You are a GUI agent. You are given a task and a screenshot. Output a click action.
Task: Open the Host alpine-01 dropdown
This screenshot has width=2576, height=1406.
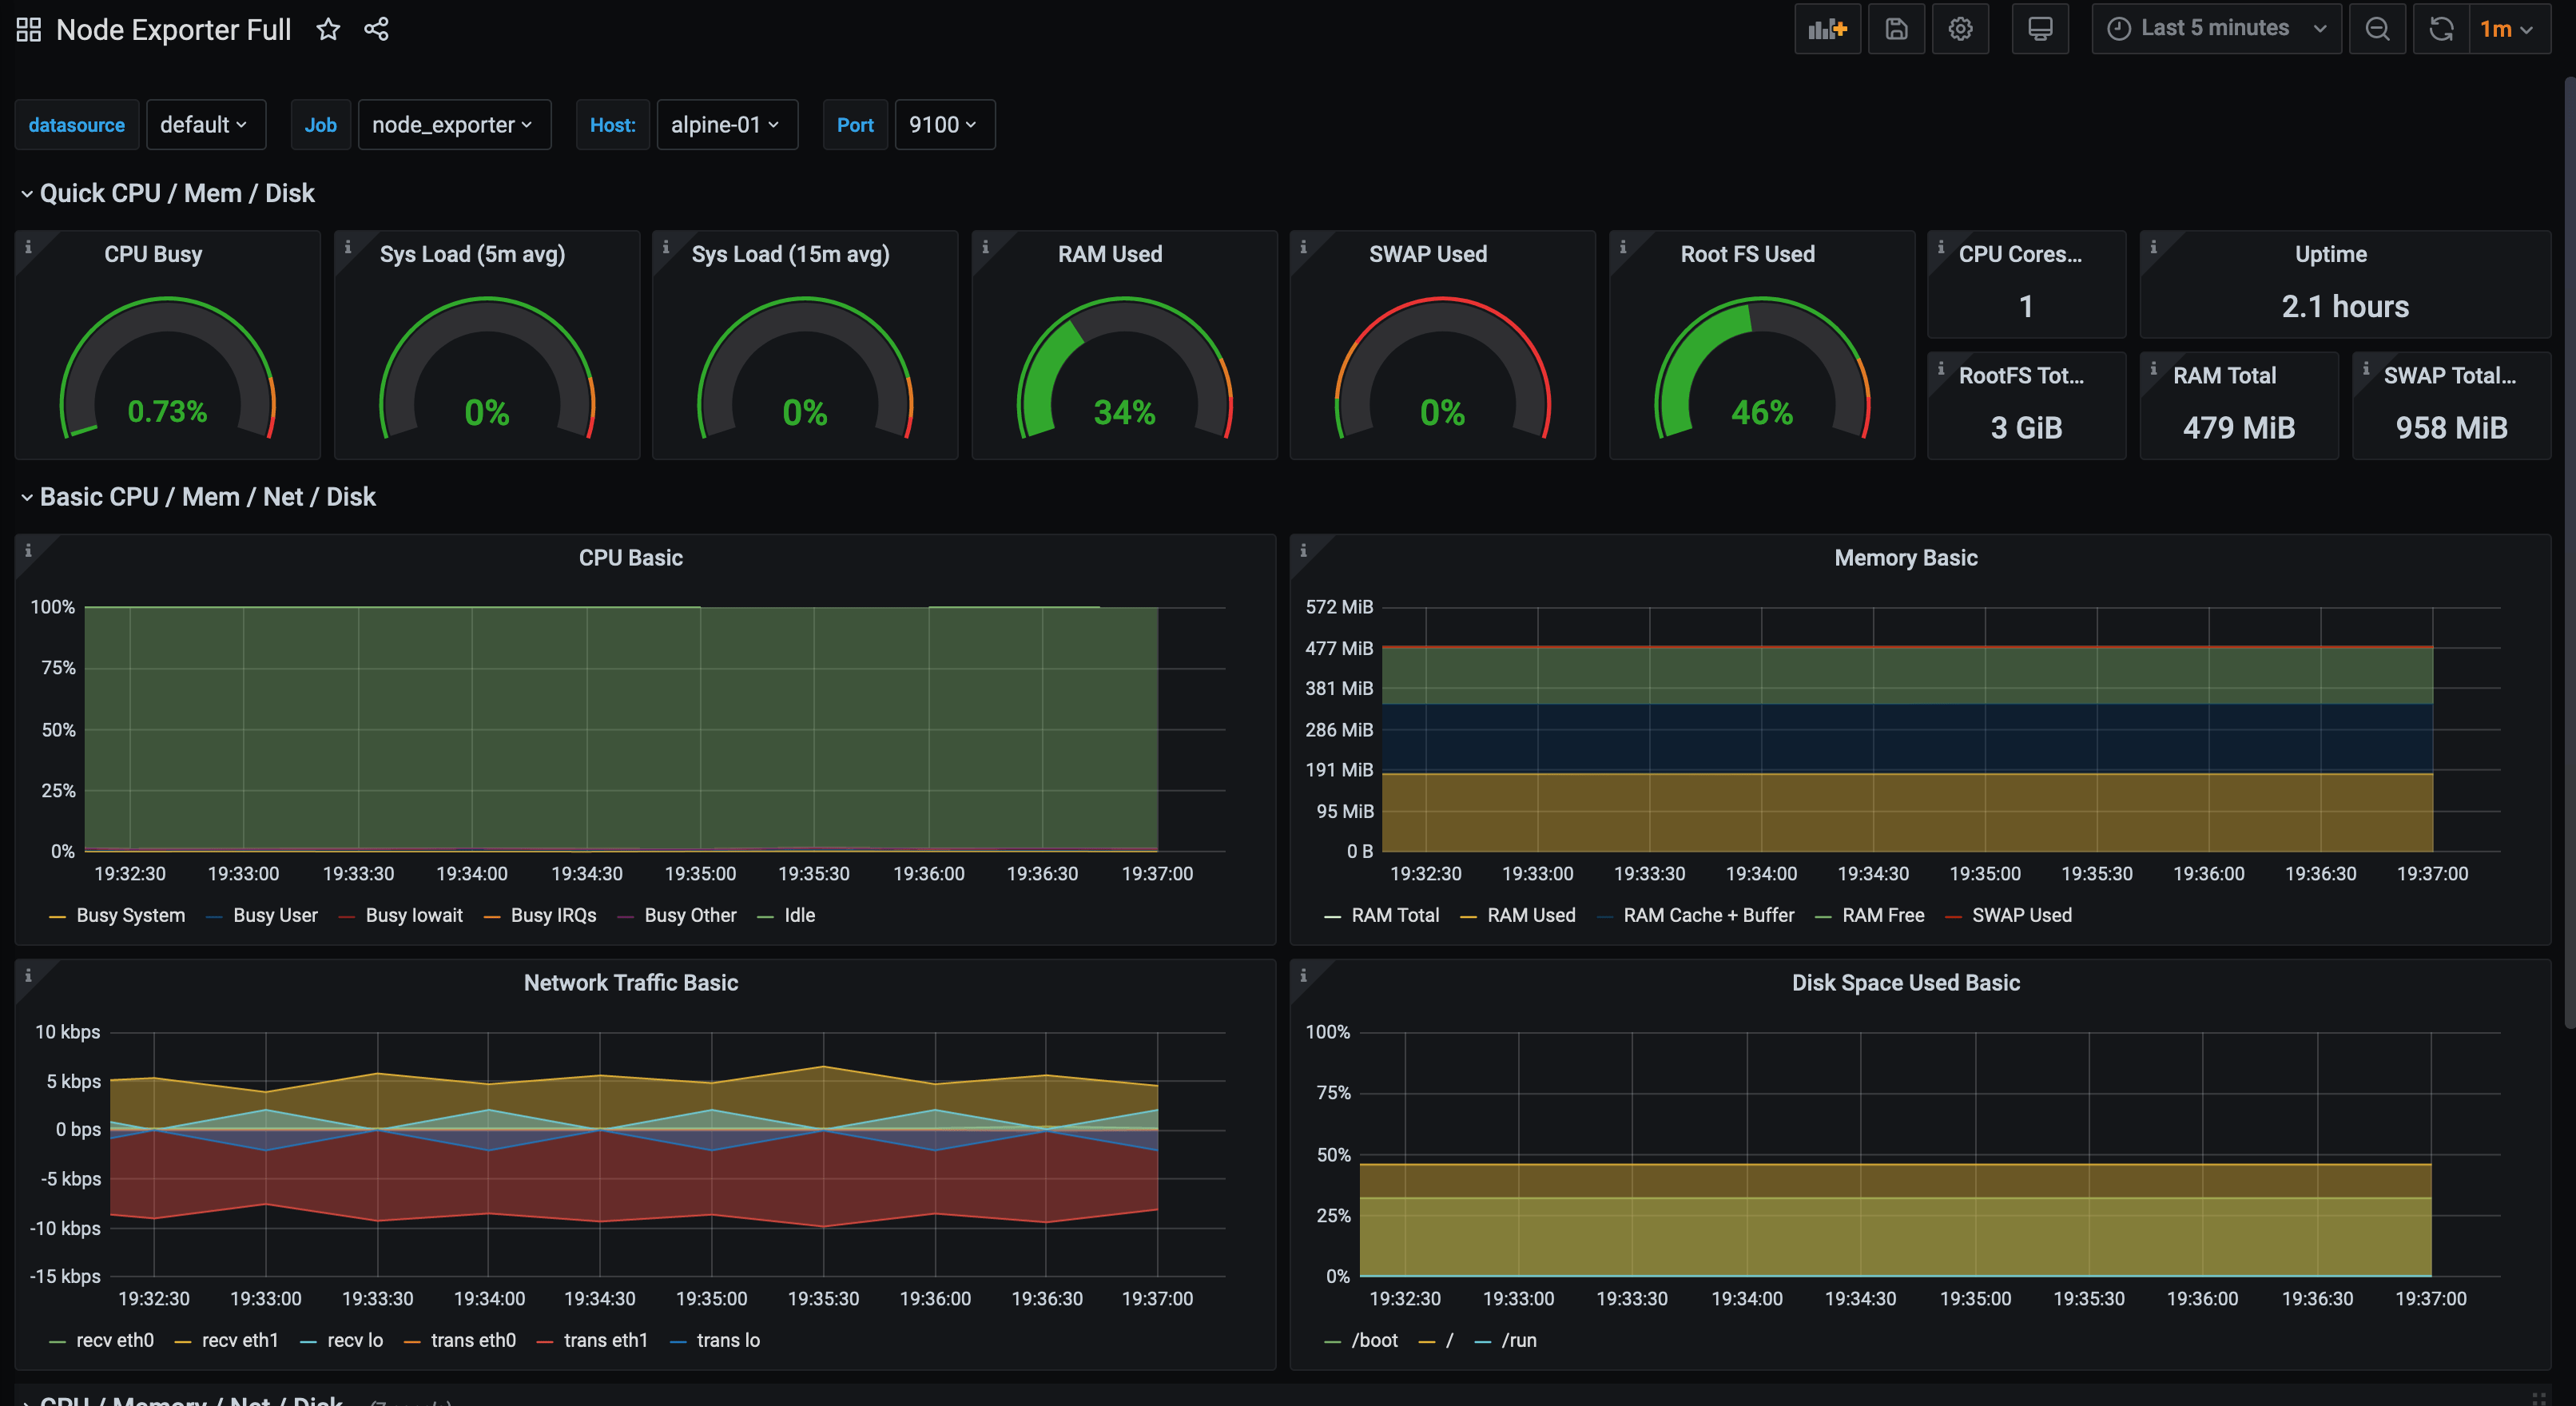click(727, 124)
